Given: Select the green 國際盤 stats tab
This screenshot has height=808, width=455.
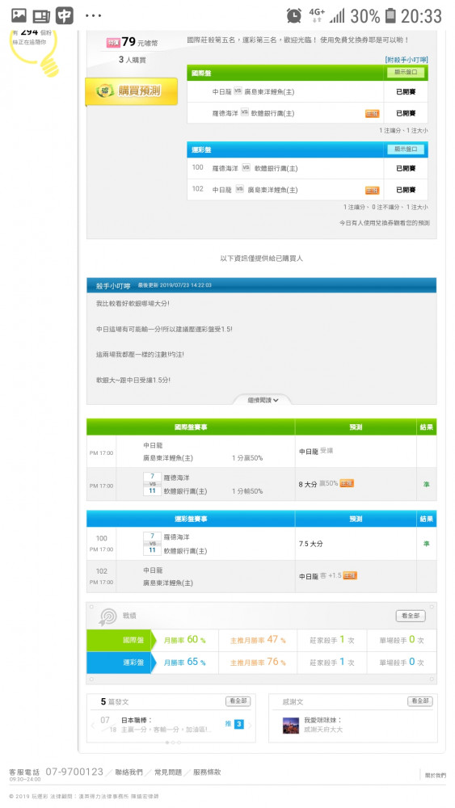Looking at the screenshot, I should coord(120,640).
